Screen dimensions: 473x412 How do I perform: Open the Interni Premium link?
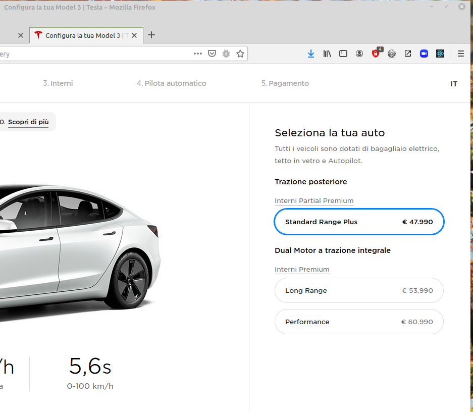tap(302, 269)
